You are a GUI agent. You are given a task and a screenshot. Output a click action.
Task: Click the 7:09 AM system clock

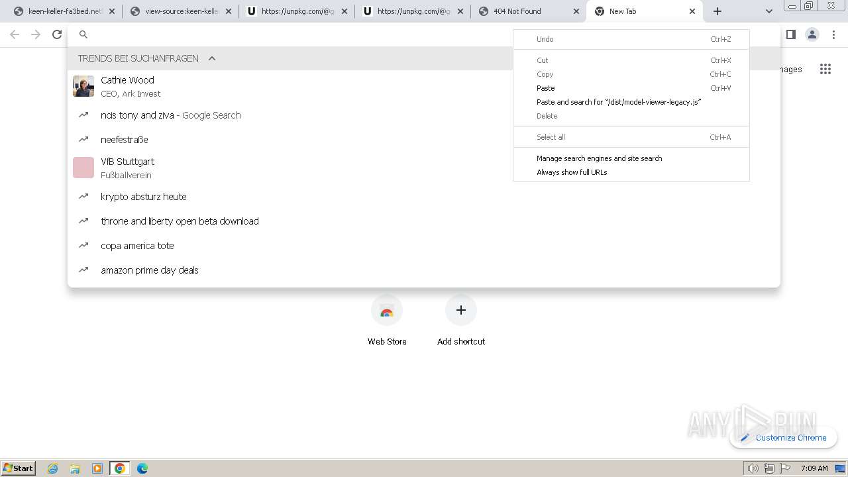coord(814,468)
